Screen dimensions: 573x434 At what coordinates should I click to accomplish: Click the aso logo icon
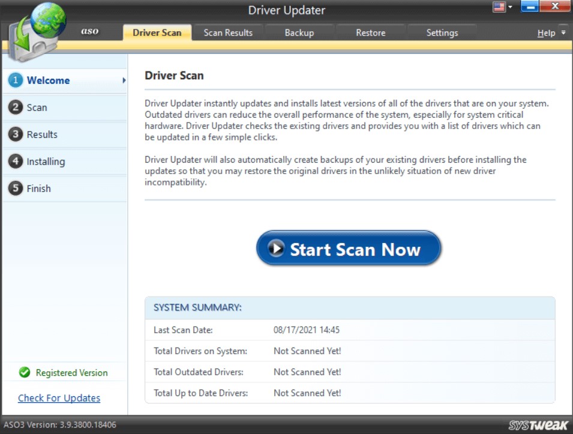click(89, 31)
